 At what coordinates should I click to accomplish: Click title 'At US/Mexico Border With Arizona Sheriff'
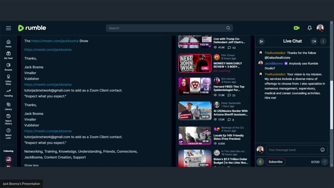231,113
